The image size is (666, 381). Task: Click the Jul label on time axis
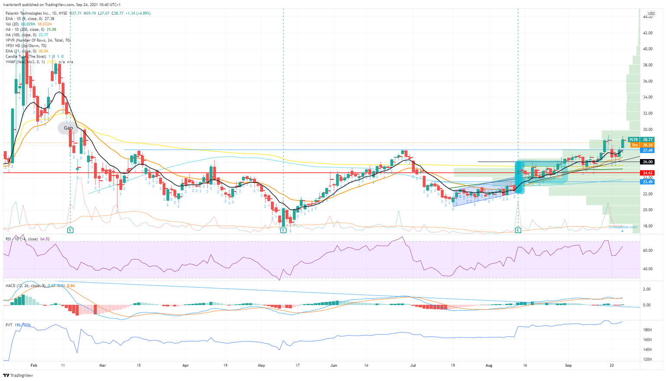pyautogui.click(x=413, y=365)
